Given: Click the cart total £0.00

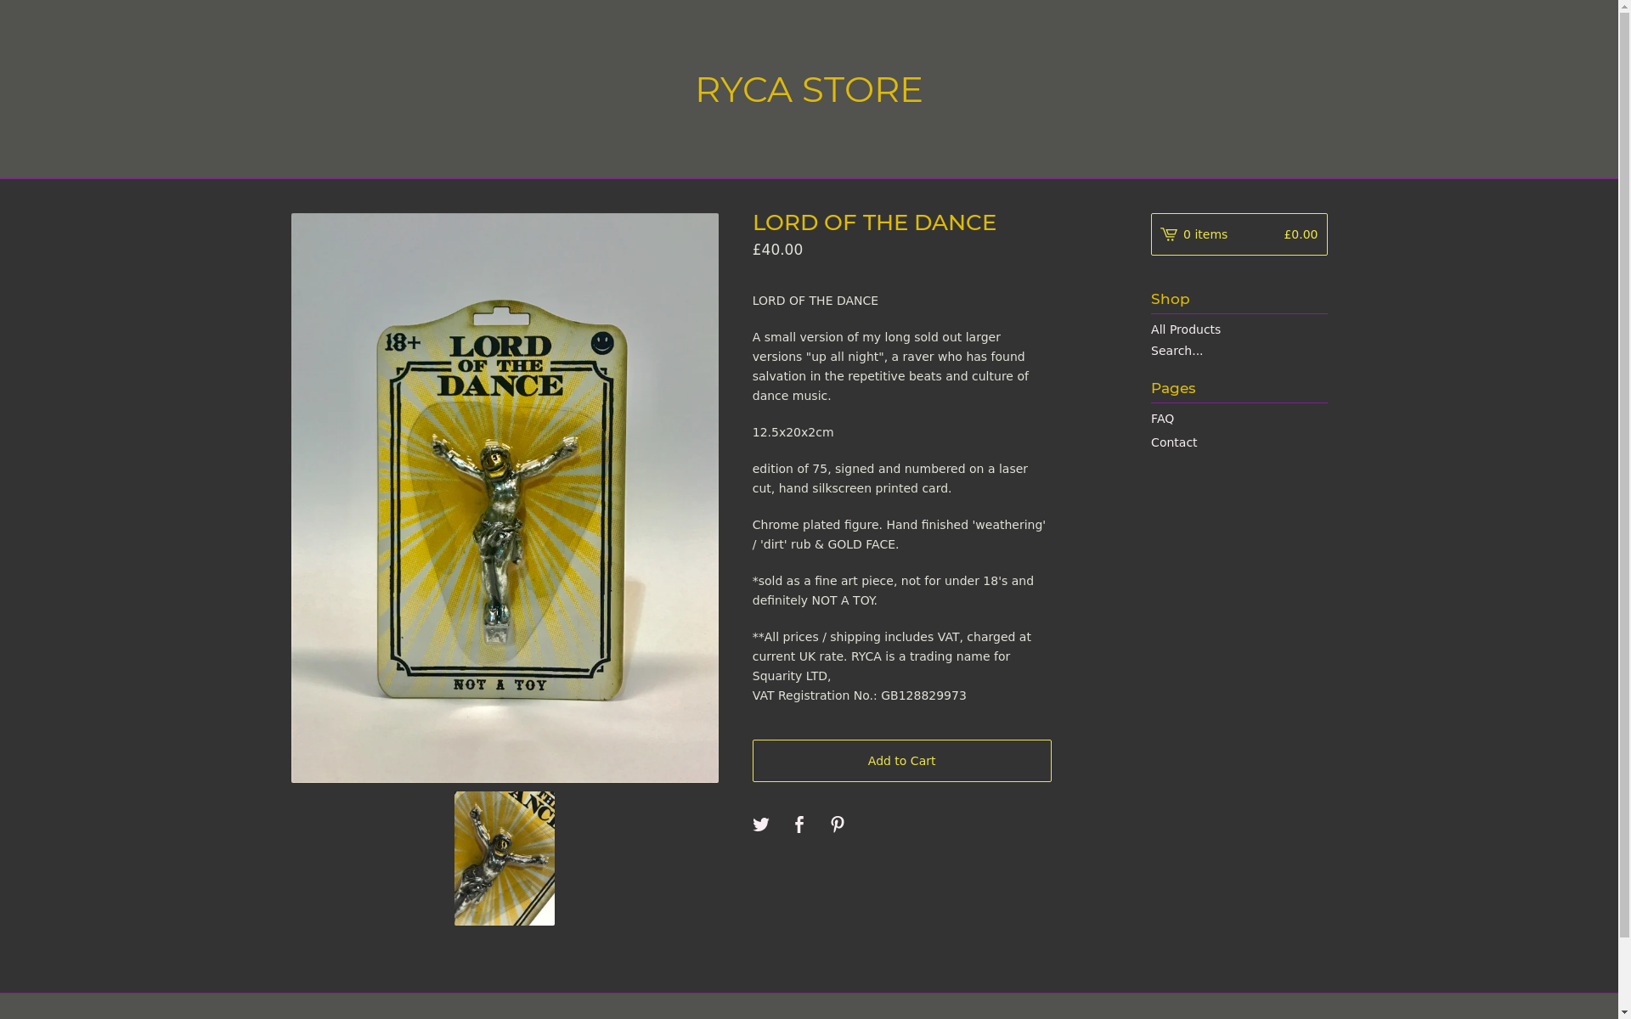Looking at the screenshot, I should coord(1300,234).
